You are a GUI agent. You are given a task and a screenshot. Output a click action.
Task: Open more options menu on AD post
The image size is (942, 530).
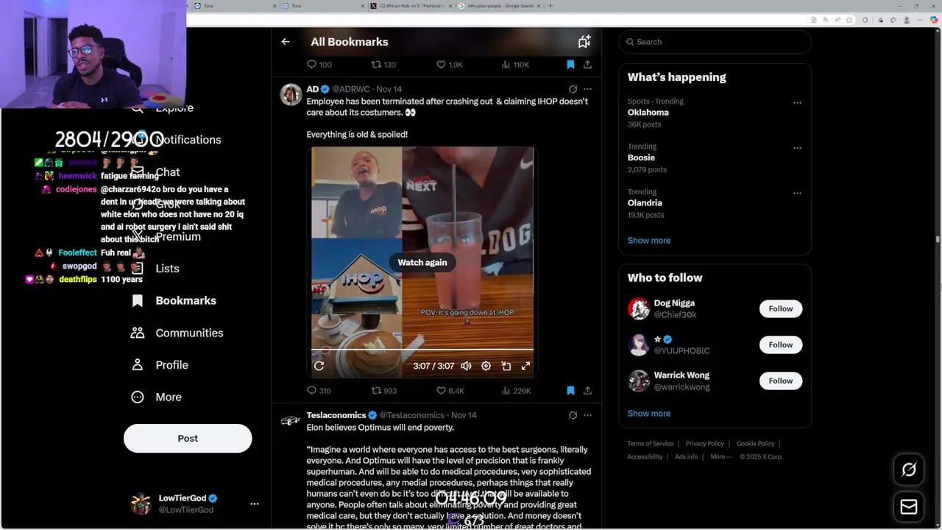point(587,89)
